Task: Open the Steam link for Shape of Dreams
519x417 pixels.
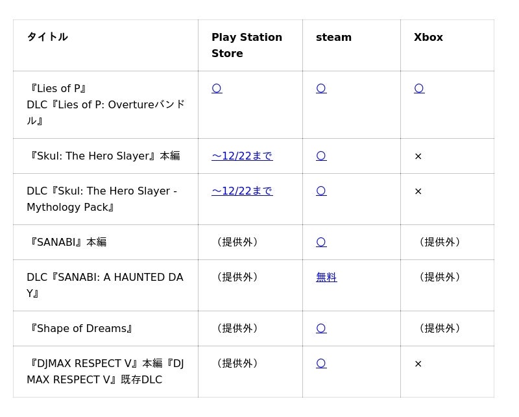Action: [x=321, y=328]
